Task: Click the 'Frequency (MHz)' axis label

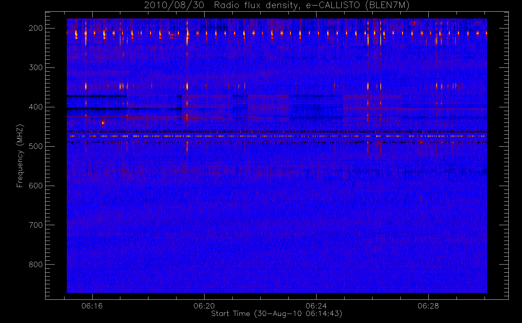Action: 20,156
